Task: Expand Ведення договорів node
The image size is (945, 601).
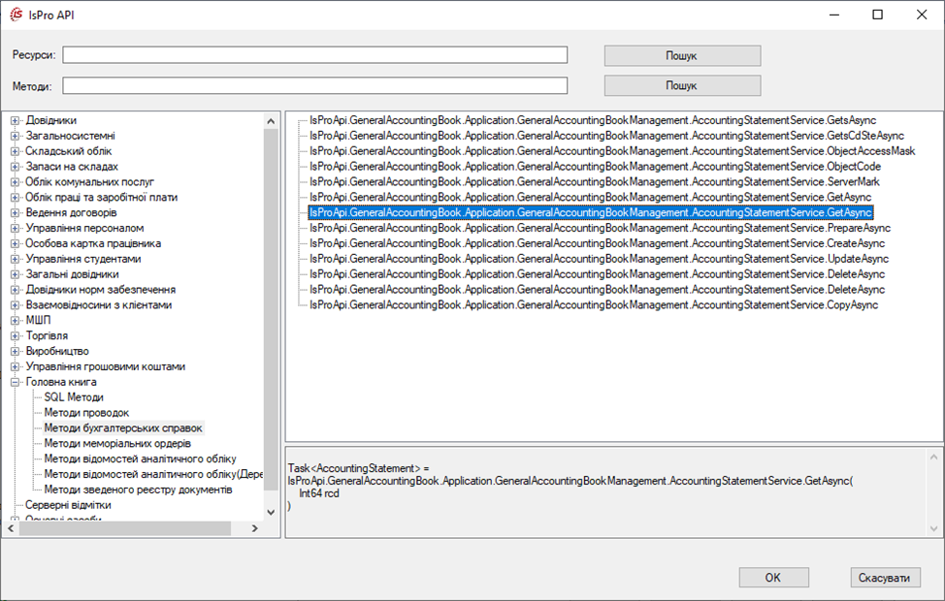Action: pyautogui.click(x=16, y=212)
